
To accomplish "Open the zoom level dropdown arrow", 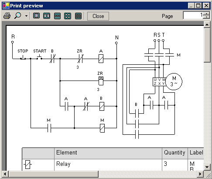I will point(26,16).
